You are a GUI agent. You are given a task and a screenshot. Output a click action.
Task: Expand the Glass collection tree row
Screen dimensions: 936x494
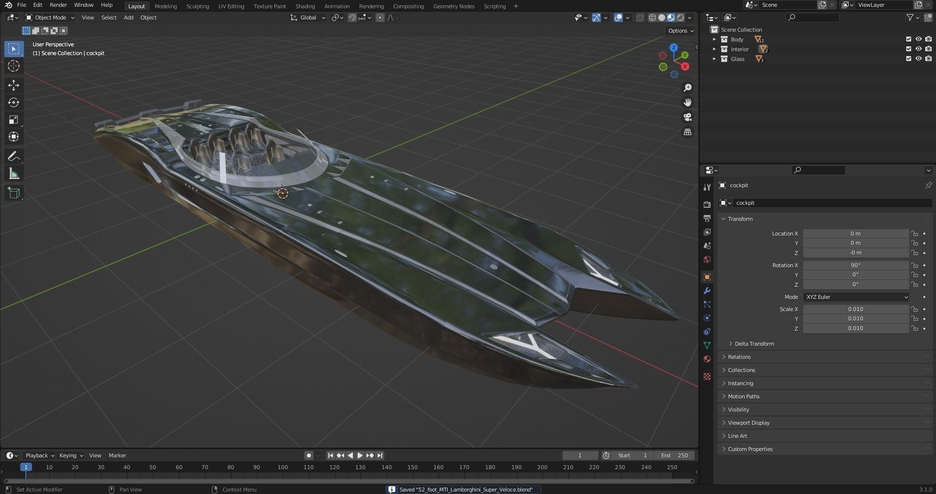coord(714,59)
